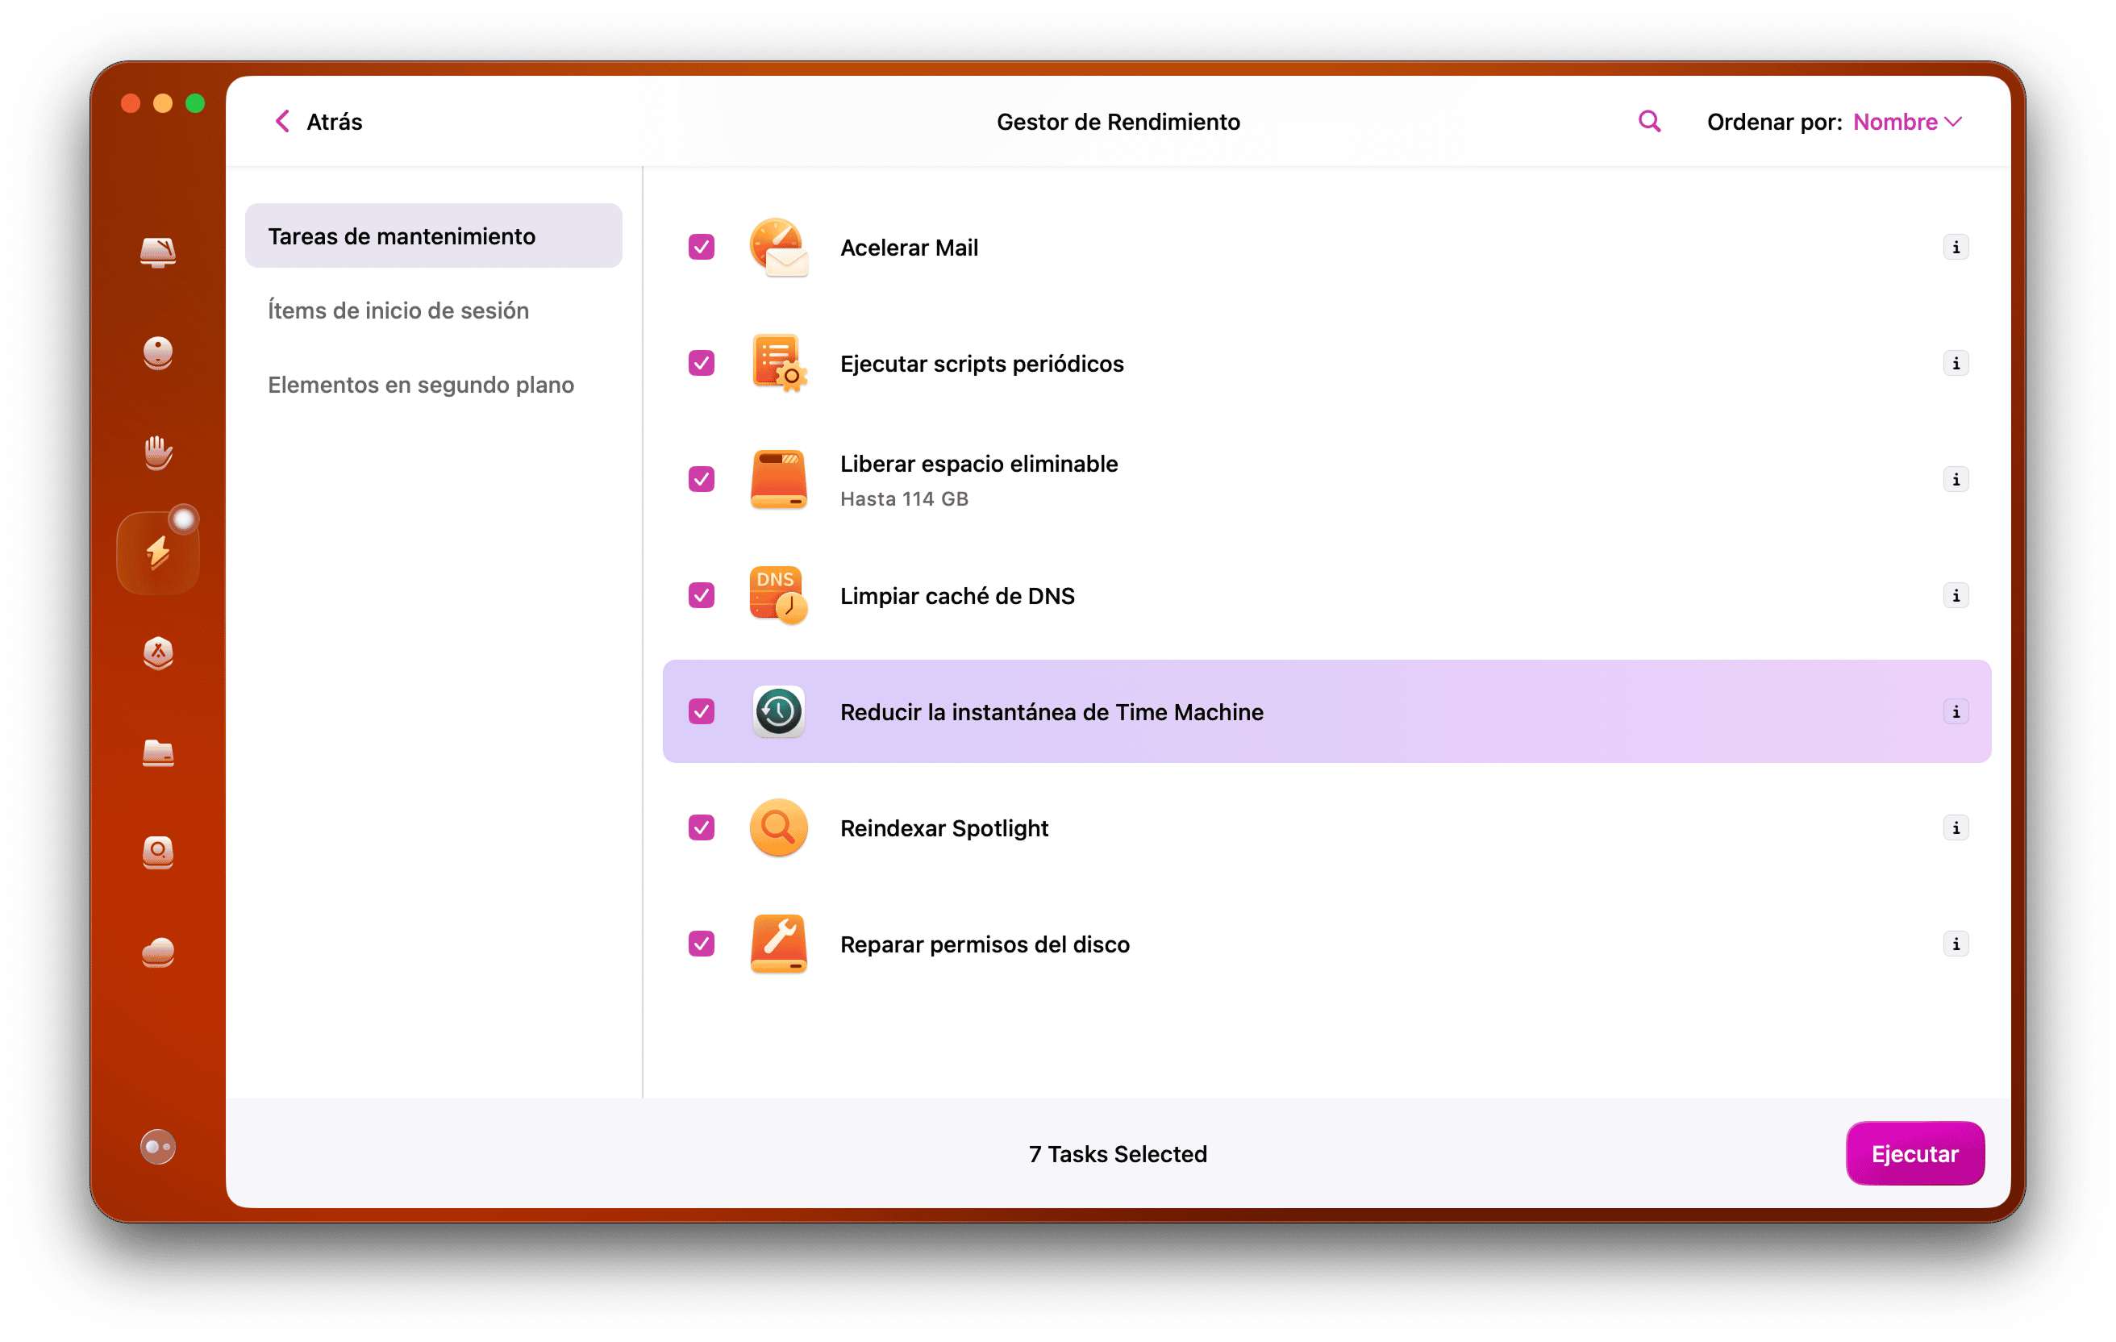Select the Protection hand icon in sidebar
This screenshot has width=2116, height=1342.
[158, 452]
